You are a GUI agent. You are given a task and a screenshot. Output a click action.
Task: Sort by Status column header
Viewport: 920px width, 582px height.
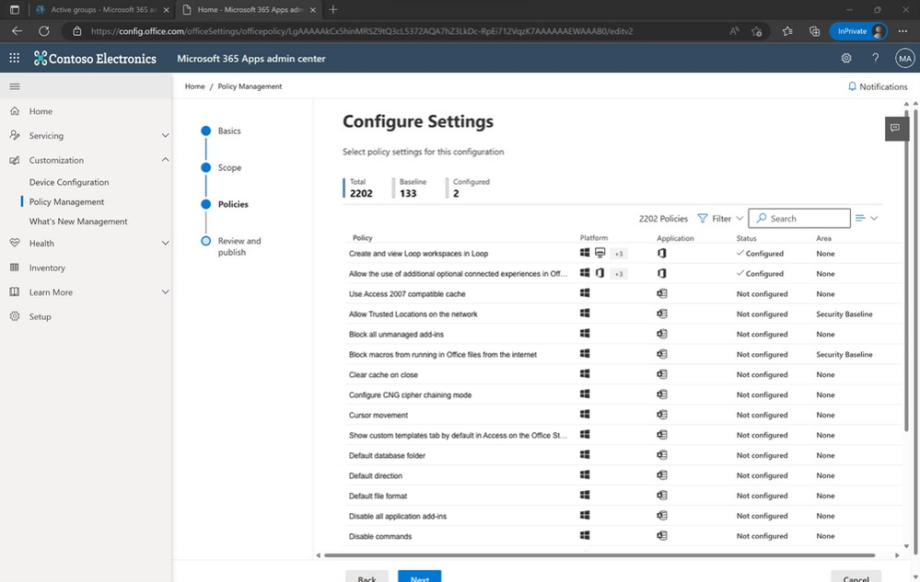746,238
